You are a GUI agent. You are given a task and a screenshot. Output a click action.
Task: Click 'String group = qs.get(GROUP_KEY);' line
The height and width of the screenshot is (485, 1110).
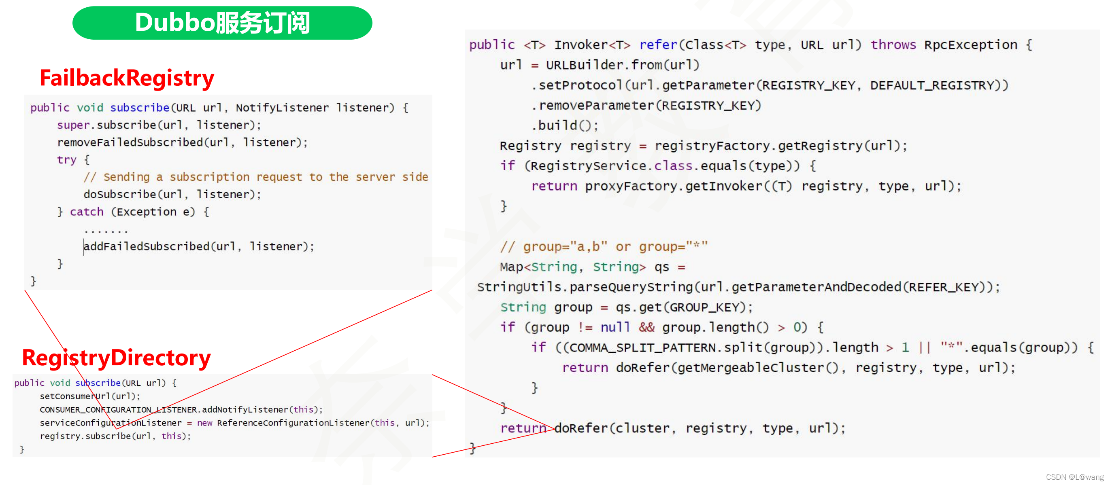point(626,307)
